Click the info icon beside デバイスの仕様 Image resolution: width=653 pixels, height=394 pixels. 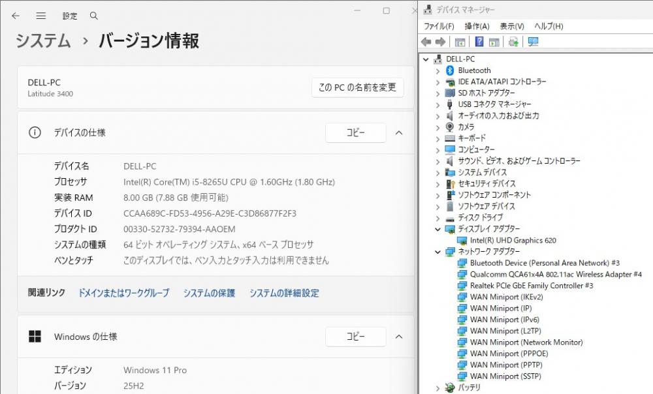35,132
